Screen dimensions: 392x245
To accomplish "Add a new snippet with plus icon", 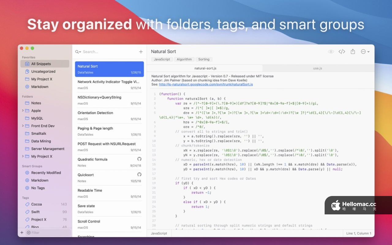I will coord(141,52).
